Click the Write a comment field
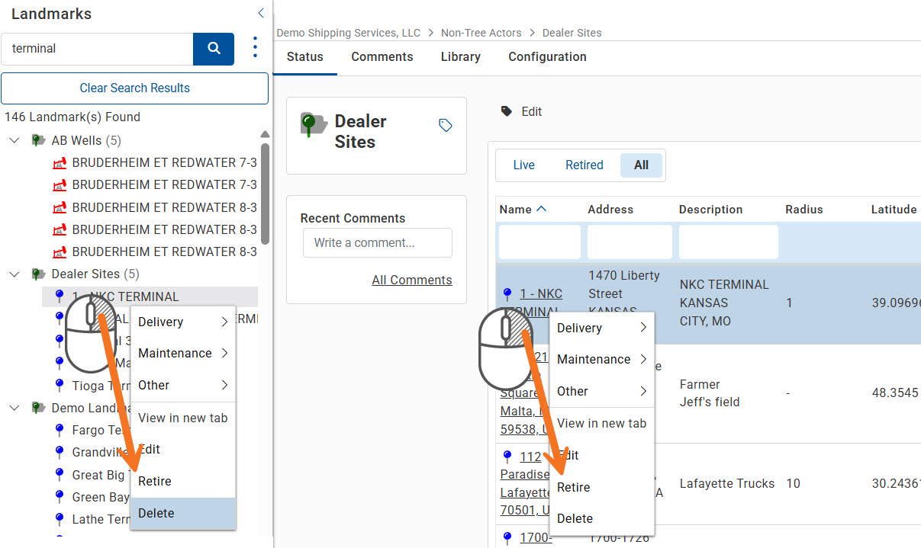Image resolution: width=921 pixels, height=548 pixels. pos(378,242)
